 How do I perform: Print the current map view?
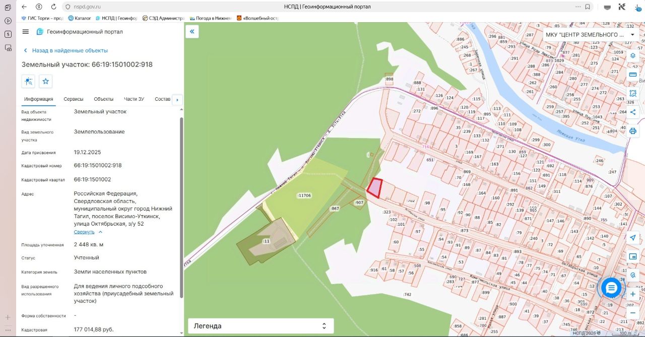tap(633, 131)
